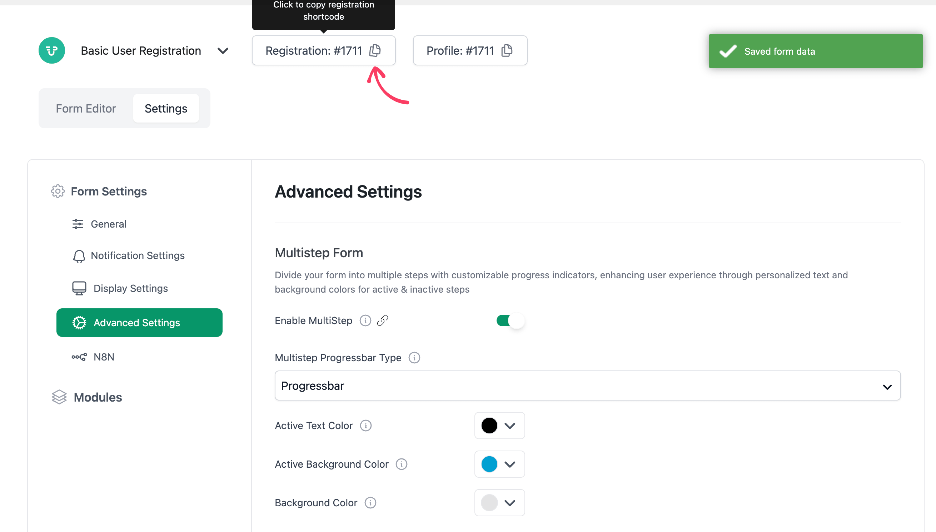
Task: Pick the black Active Text Color swatch
Action: 489,425
